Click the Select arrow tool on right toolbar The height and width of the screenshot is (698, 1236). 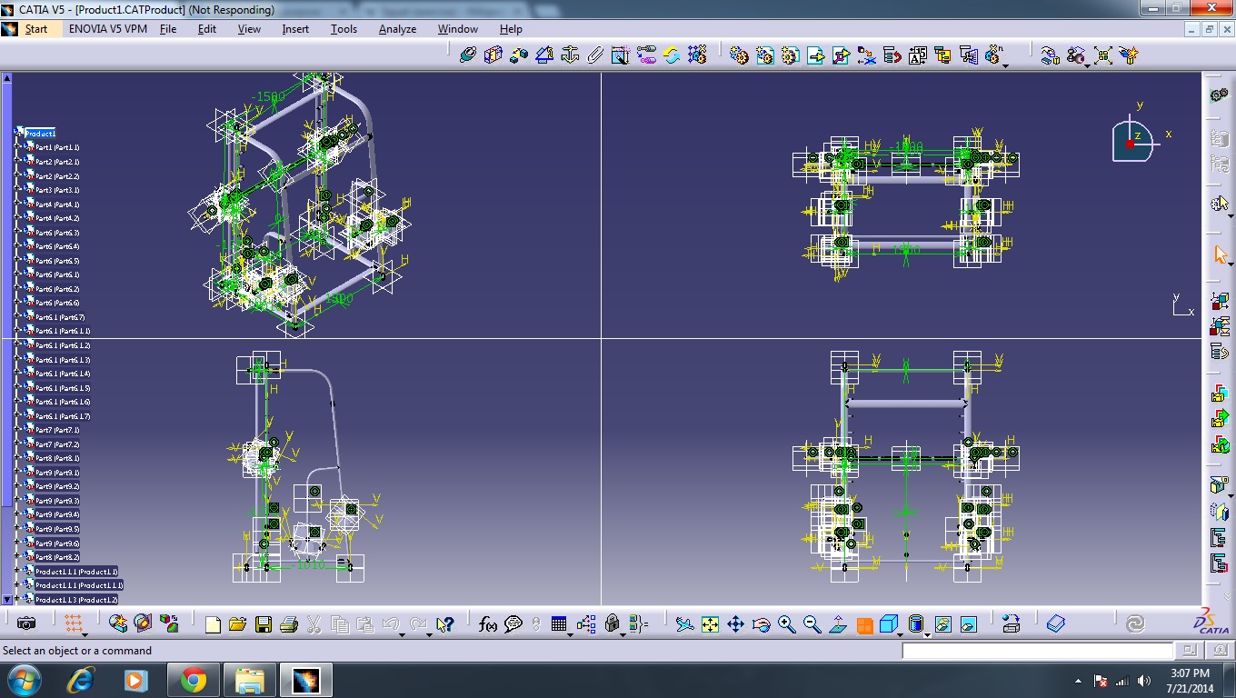coord(1221,254)
